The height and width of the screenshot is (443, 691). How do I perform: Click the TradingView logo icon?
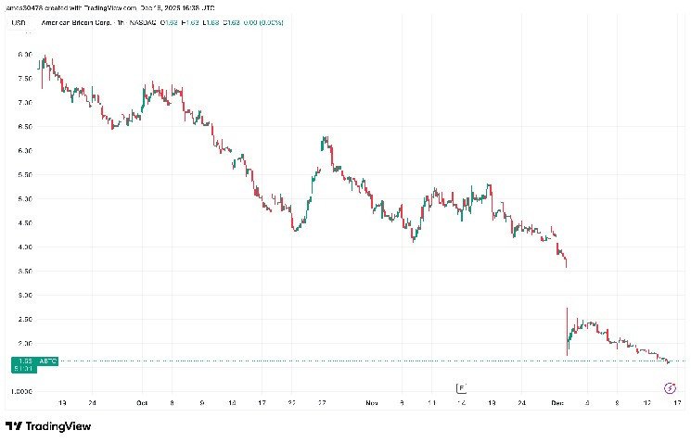(x=13, y=426)
